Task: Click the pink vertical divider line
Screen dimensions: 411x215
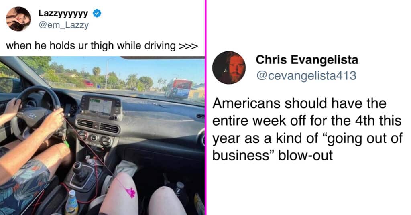Action: coord(206,107)
